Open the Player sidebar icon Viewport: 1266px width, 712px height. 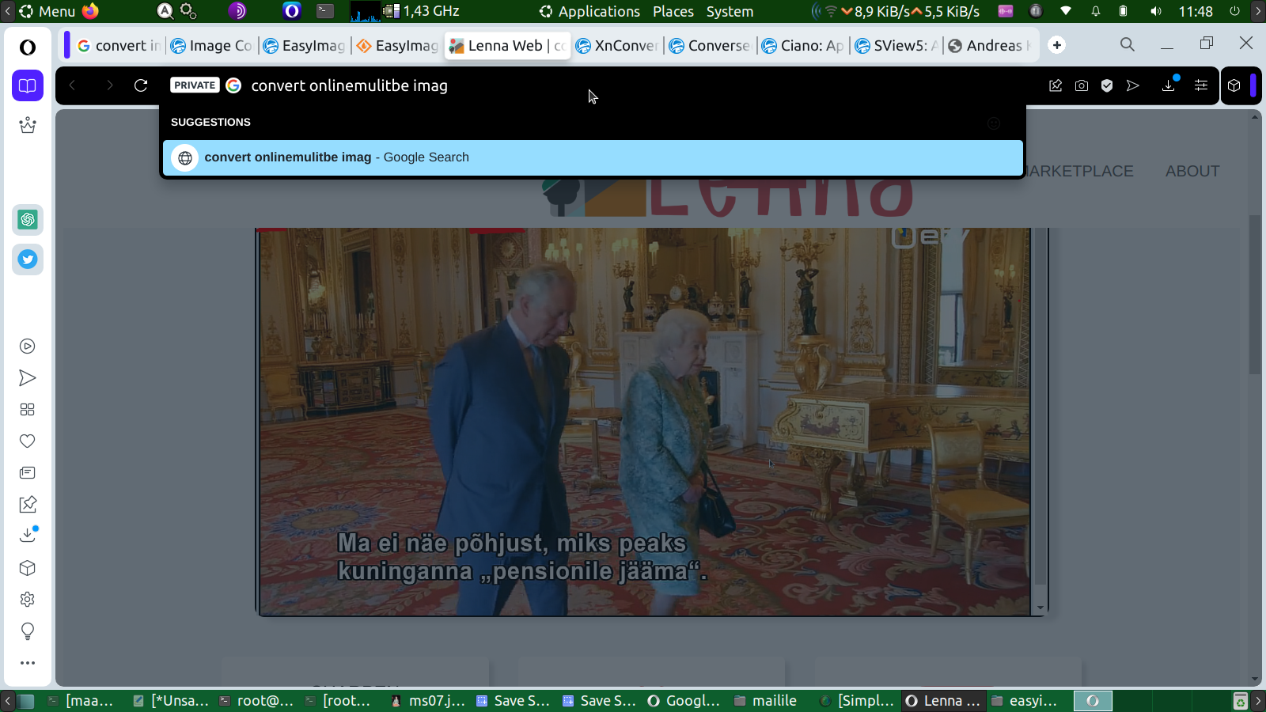pyautogui.click(x=28, y=346)
